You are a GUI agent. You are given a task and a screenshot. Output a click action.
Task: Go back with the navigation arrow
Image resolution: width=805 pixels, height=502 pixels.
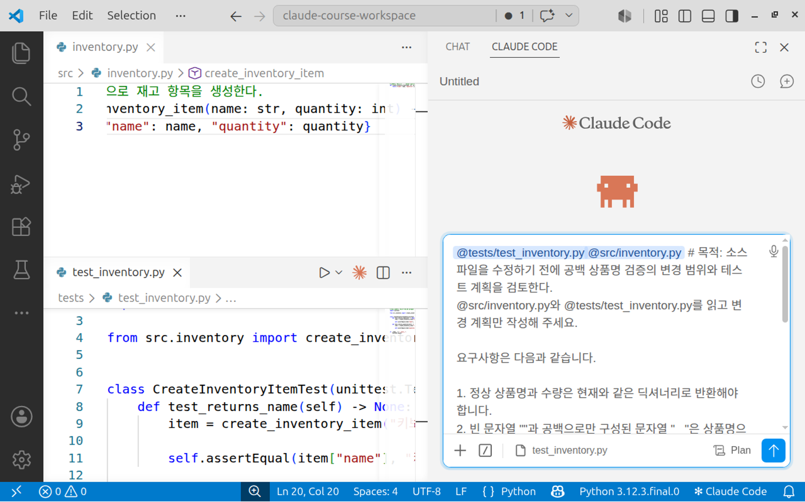coord(236,16)
